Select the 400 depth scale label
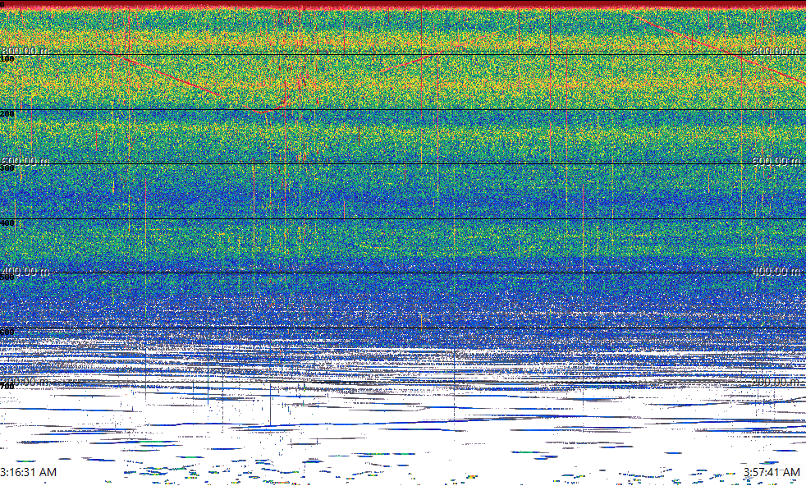 7,223
